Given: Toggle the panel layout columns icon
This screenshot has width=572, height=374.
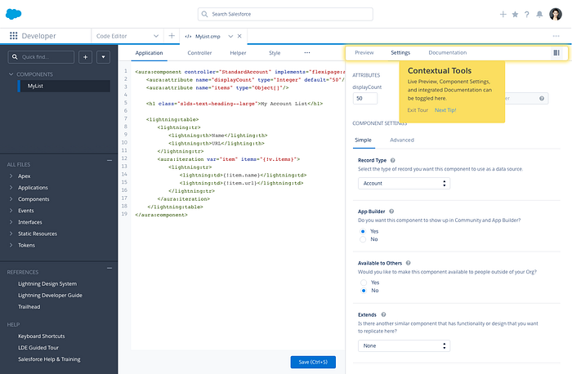Looking at the screenshot, I should tap(556, 52).
